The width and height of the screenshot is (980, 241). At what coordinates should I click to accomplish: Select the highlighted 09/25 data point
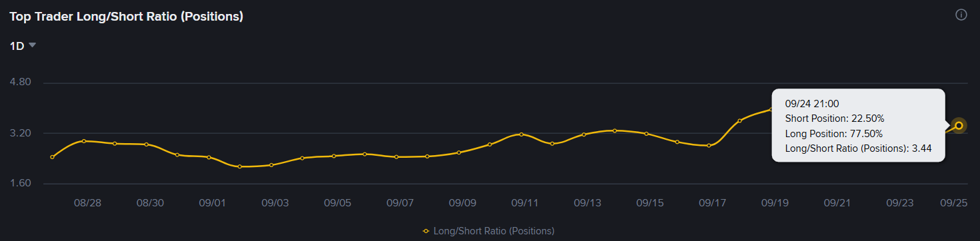(959, 125)
